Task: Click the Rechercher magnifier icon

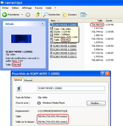Action: pos(45,14)
